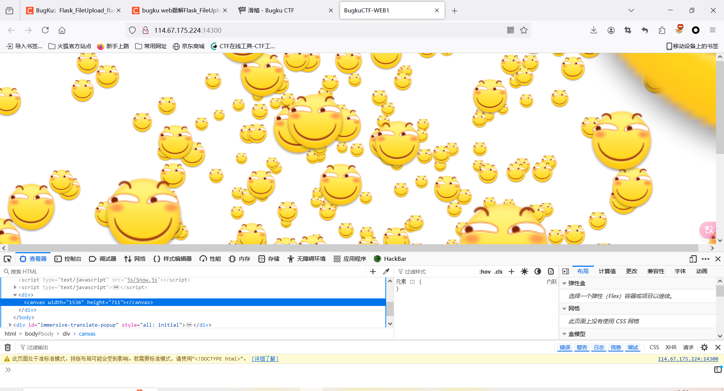Toggle the .cls class editor
The width and height of the screenshot is (724, 391).
[x=499, y=271]
